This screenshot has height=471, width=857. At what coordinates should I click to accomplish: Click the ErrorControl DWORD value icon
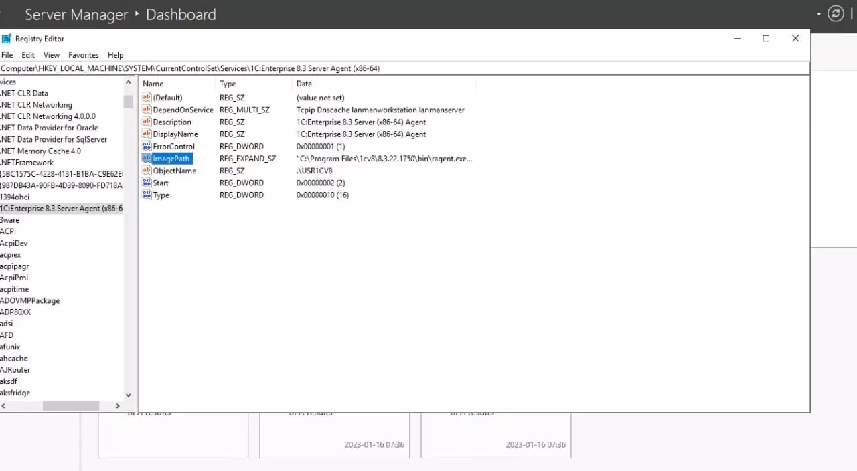click(x=147, y=146)
